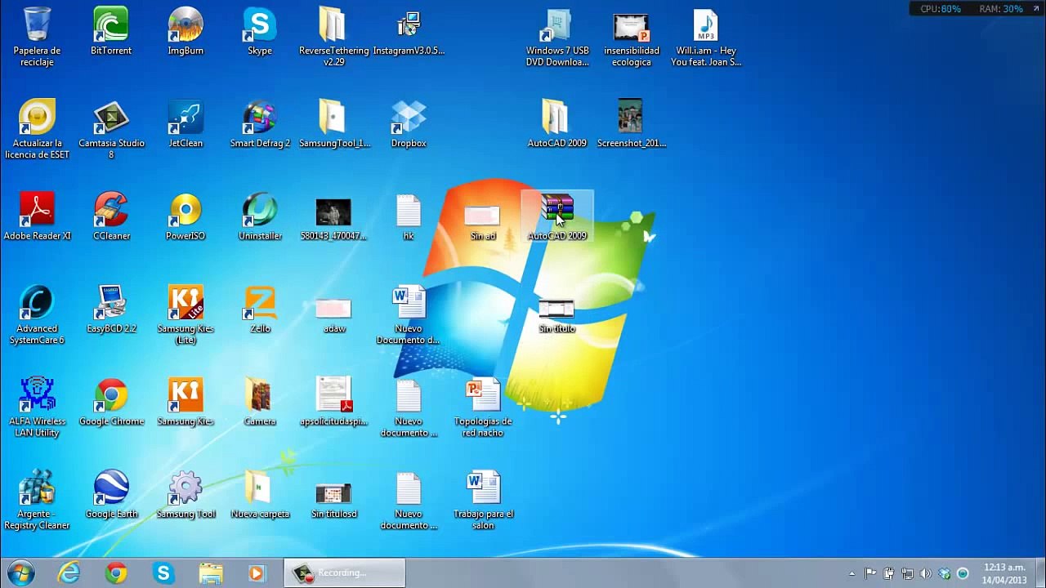Click the CPU usage gadget readout
1046x588 pixels.
(x=941, y=9)
